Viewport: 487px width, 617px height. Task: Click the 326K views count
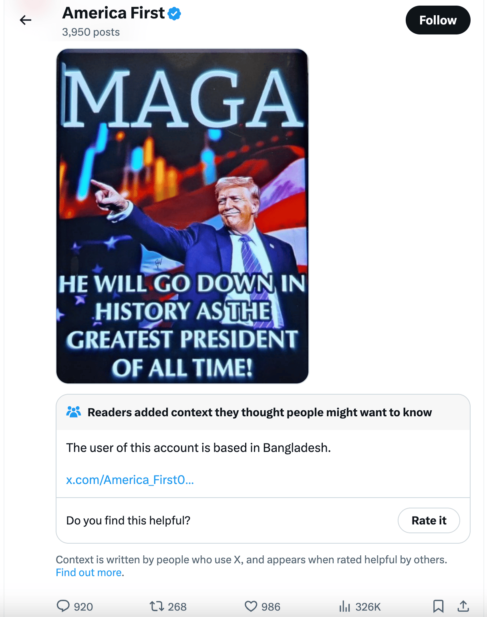pyautogui.click(x=368, y=607)
